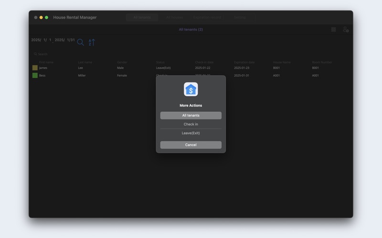
Task: Click the end date 2025/1/31 field
Action: (x=64, y=40)
